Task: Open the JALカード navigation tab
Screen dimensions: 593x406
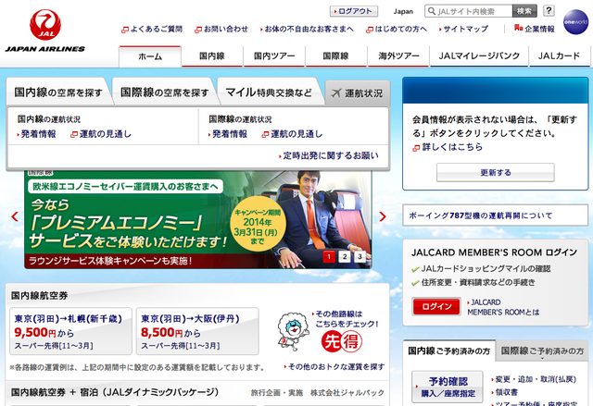Action: point(559,56)
